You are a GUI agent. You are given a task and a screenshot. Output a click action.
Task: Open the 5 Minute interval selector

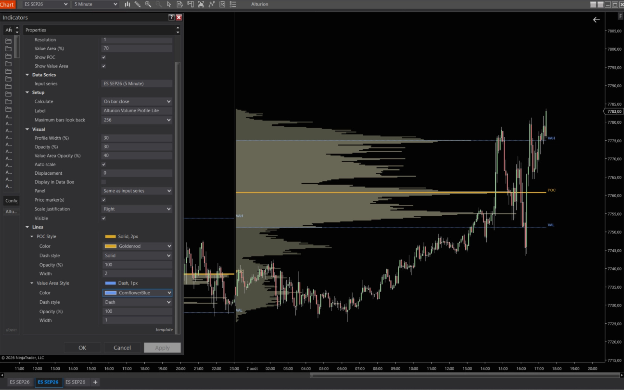pyautogui.click(x=96, y=4)
